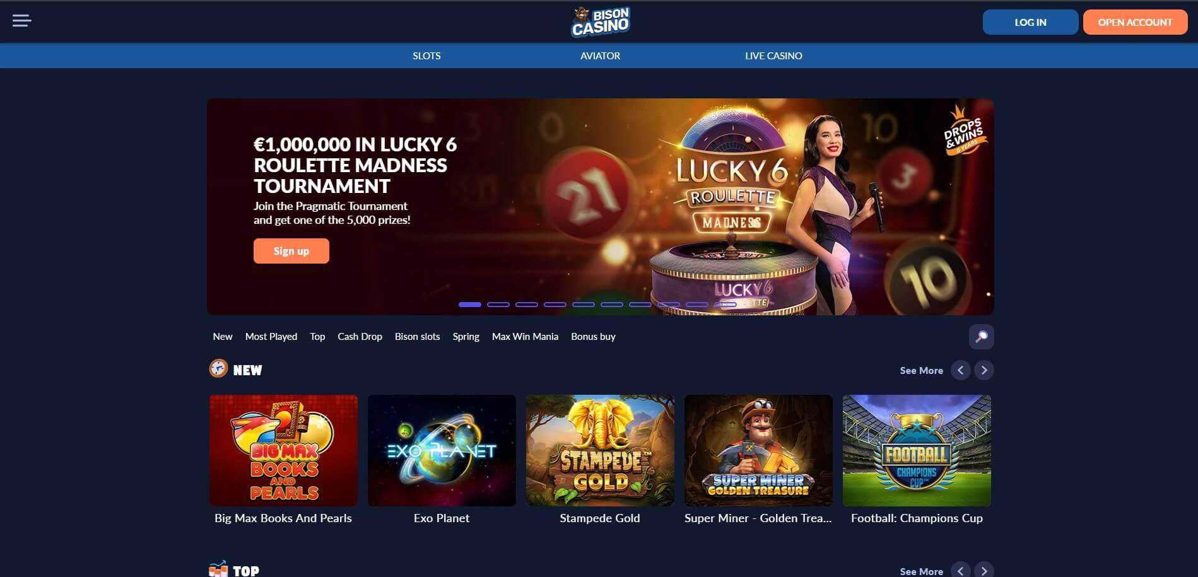This screenshot has width=1198, height=577.
Task: Expand New section via See More
Action: point(921,371)
